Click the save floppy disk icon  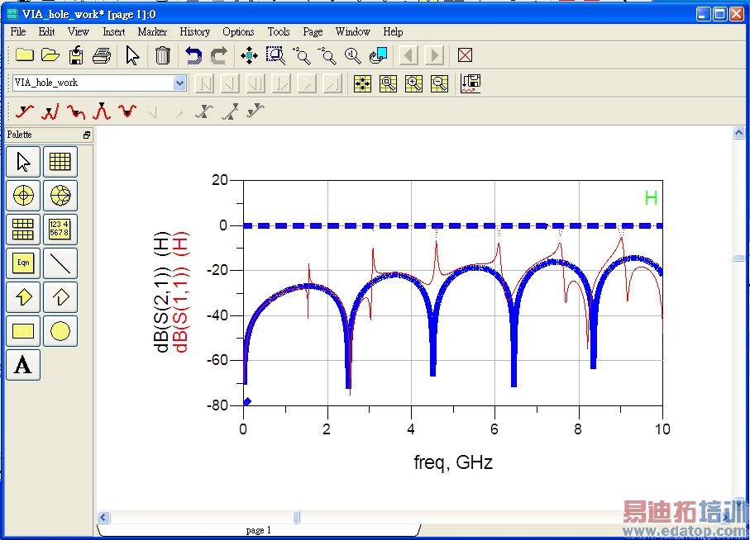(75, 55)
